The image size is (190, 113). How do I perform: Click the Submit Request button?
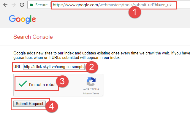(29, 104)
